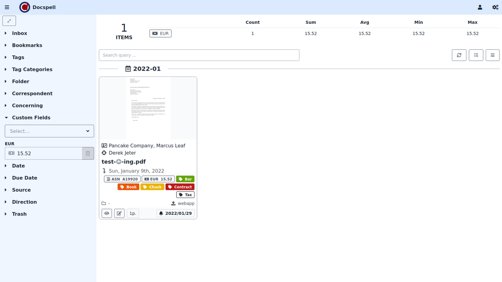The height and width of the screenshot is (282, 502).
Task: Click the hamburger menu icon
Action: [x=7, y=7]
